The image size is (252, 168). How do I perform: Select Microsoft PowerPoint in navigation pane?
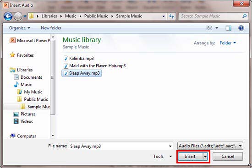tap(30, 40)
